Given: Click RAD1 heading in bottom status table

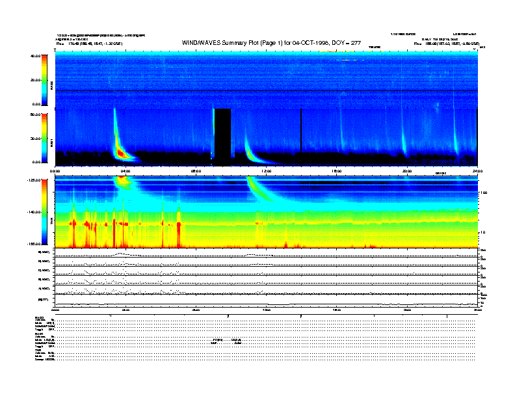Looking at the screenshot, I should [x=40, y=334].
